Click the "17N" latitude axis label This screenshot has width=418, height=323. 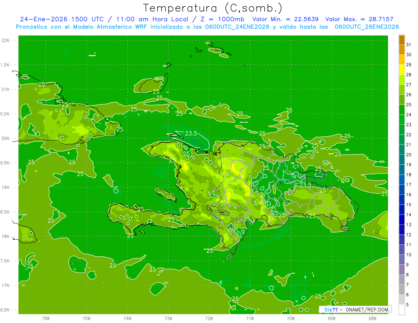(5, 285)
